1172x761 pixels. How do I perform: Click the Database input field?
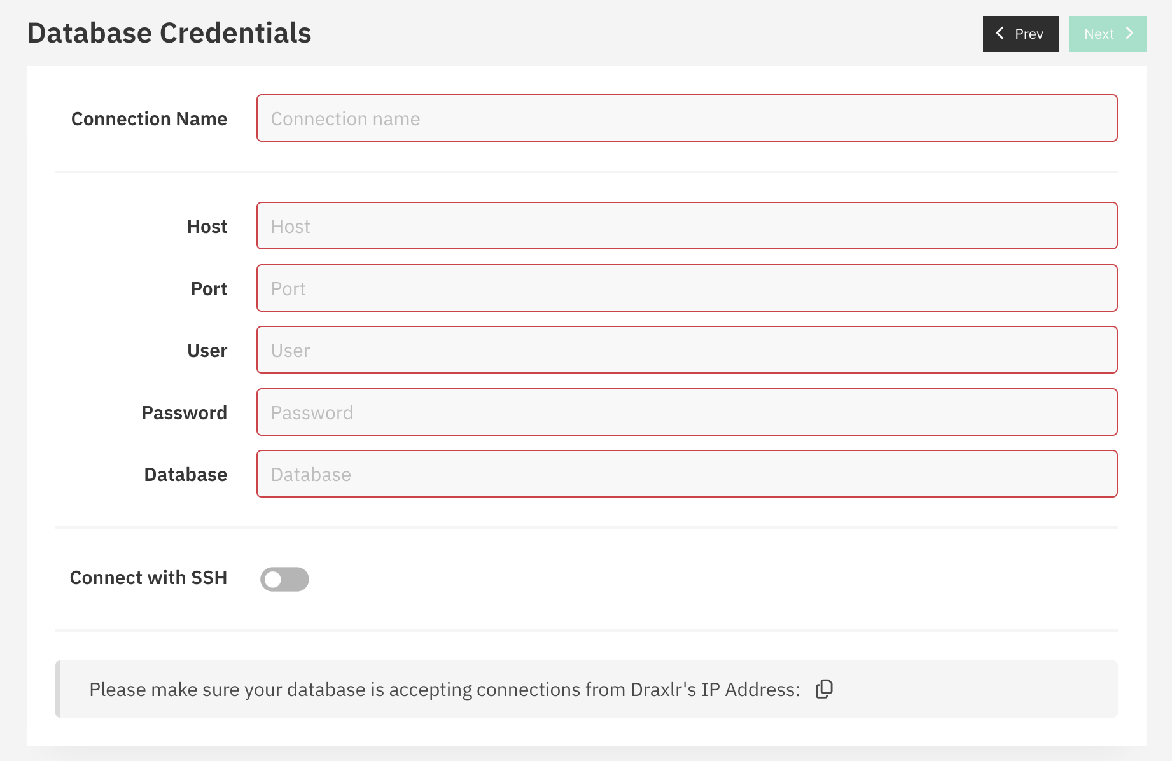tap(687, 474)
